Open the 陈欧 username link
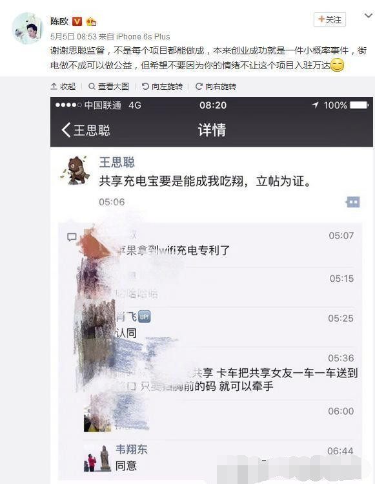This screenshot has width=375, height=484. click(x=59, y=21)
